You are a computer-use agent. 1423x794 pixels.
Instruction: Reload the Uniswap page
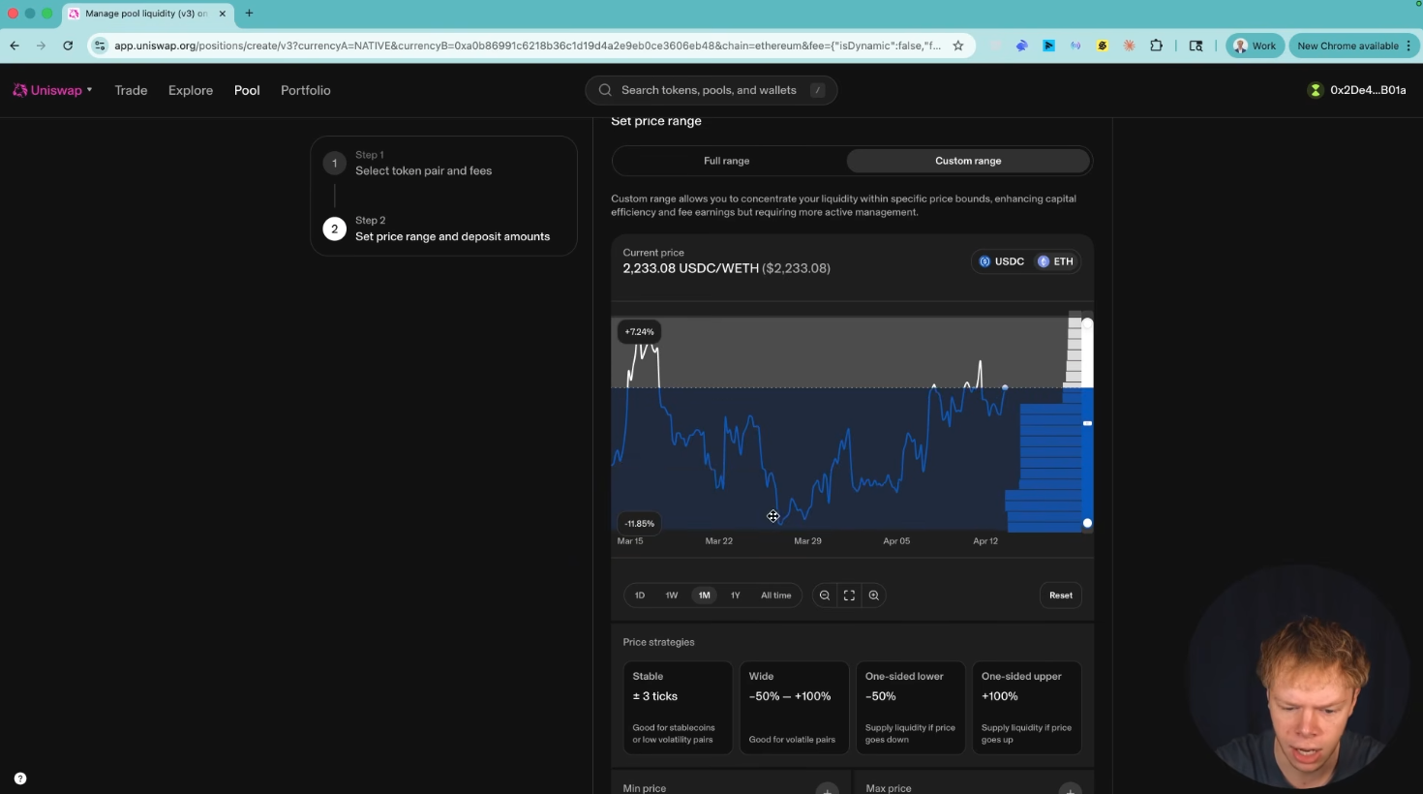68,46
